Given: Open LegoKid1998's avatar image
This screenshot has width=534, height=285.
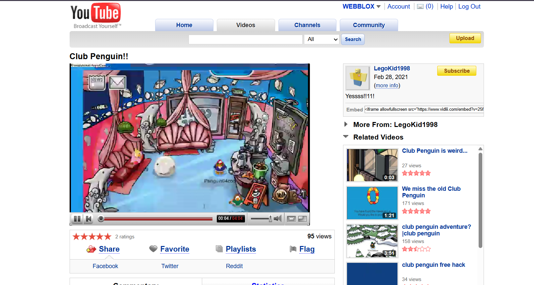Looking at the screenshot, I should coord(358,78).
